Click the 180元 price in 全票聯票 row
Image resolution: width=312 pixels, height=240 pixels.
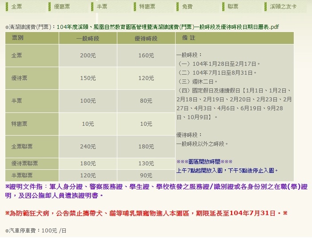146,147
